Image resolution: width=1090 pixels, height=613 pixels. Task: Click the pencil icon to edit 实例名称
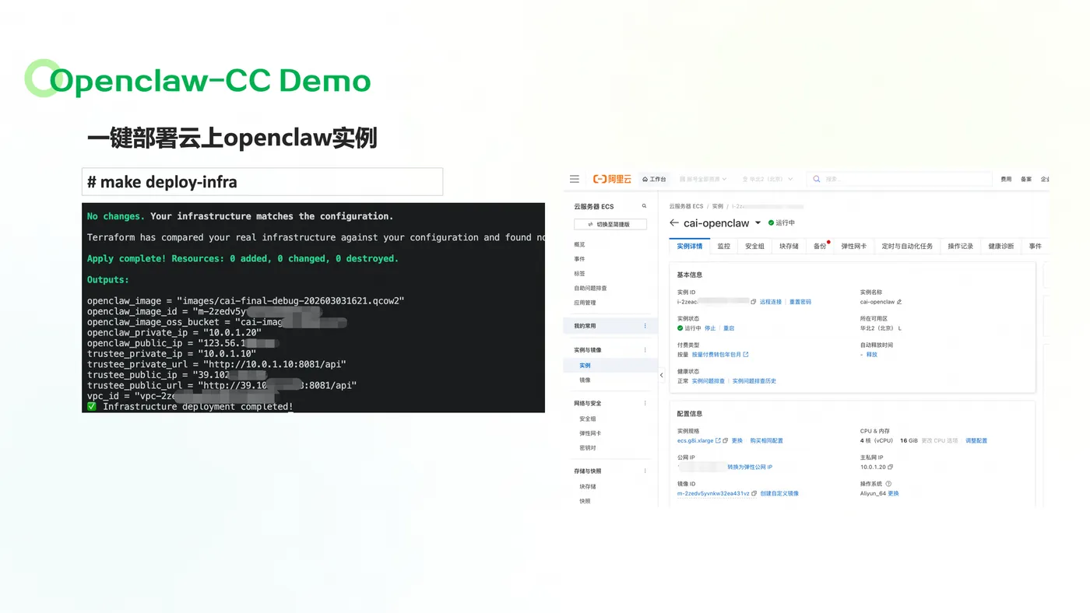tap(899, 302)
